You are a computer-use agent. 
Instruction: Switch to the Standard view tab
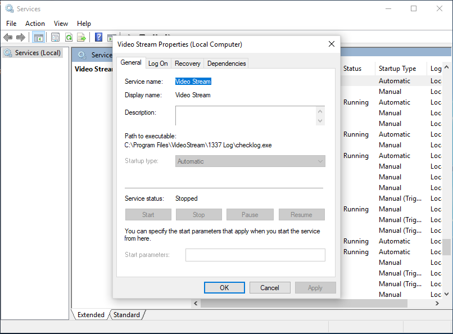pos(126,315)
